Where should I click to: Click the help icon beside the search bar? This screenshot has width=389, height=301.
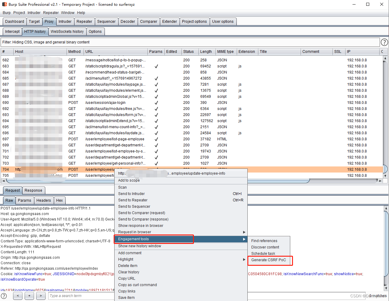[x=4, y=296]
